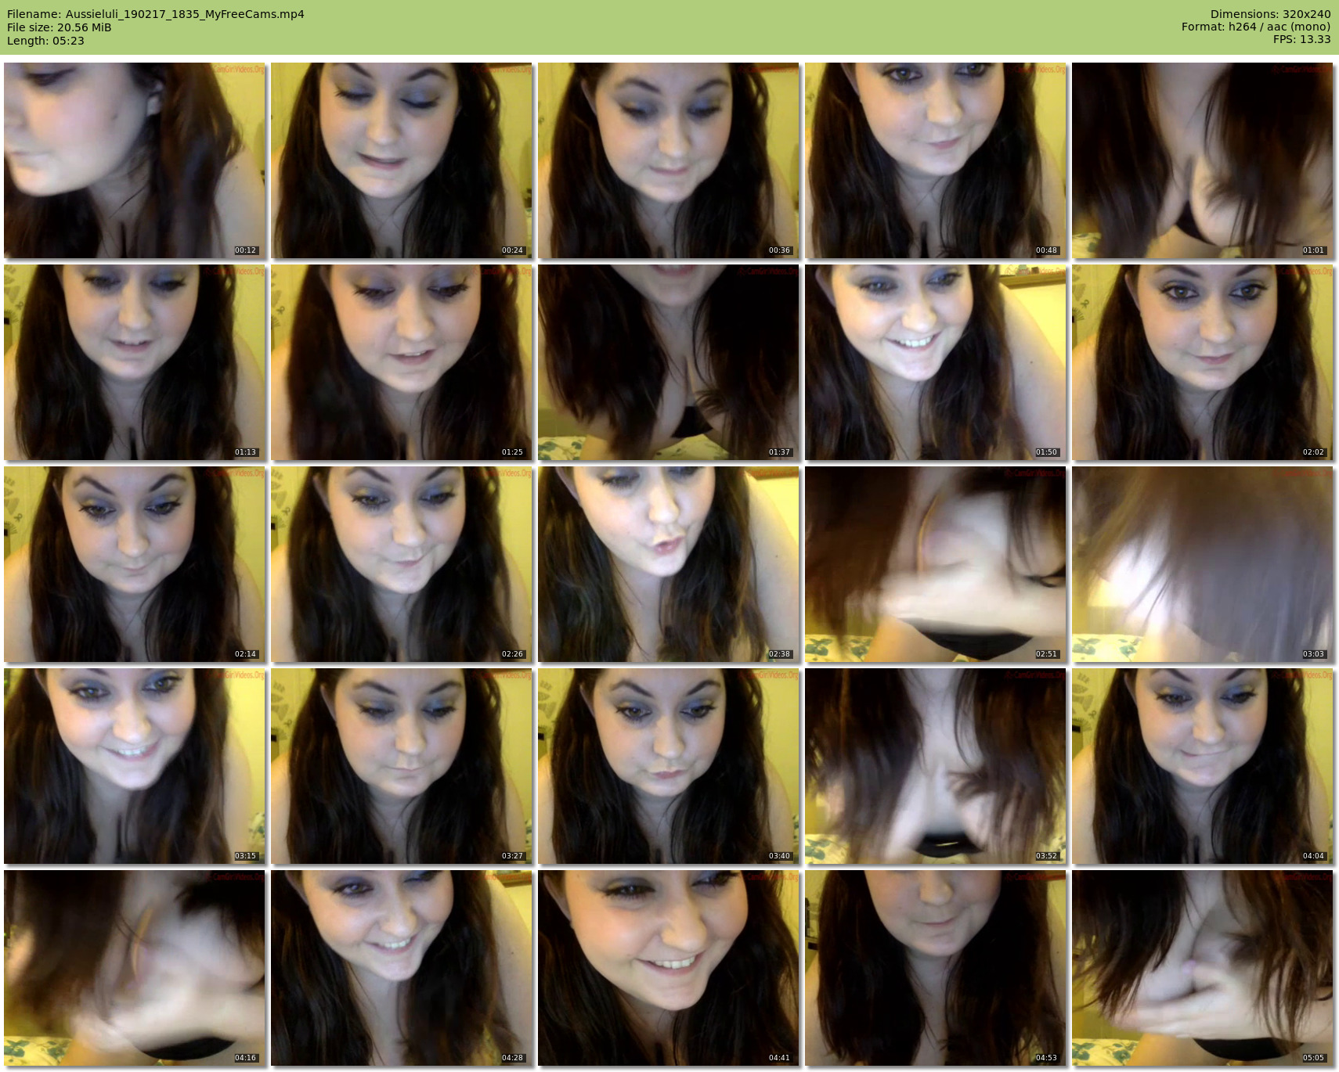The image size is (1339, 1072).
Task: Select the frame at 00:24
Action: coord(402,160)
